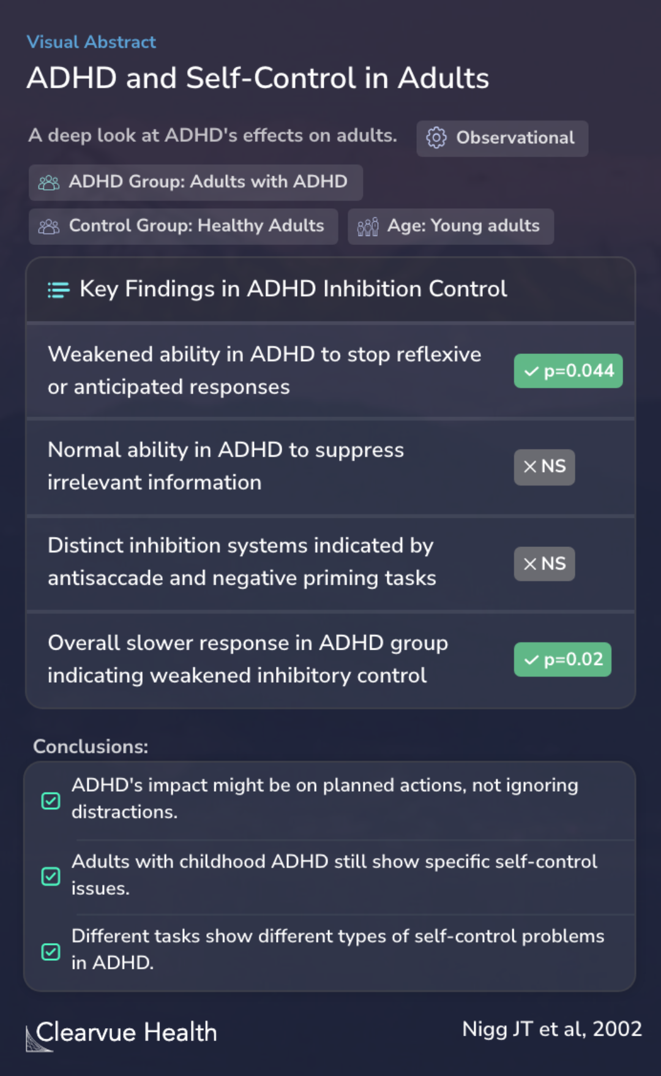Click the X icon in antisaccade row's NS badge
Screen dimensions: 661x1076
click(530, 563)
